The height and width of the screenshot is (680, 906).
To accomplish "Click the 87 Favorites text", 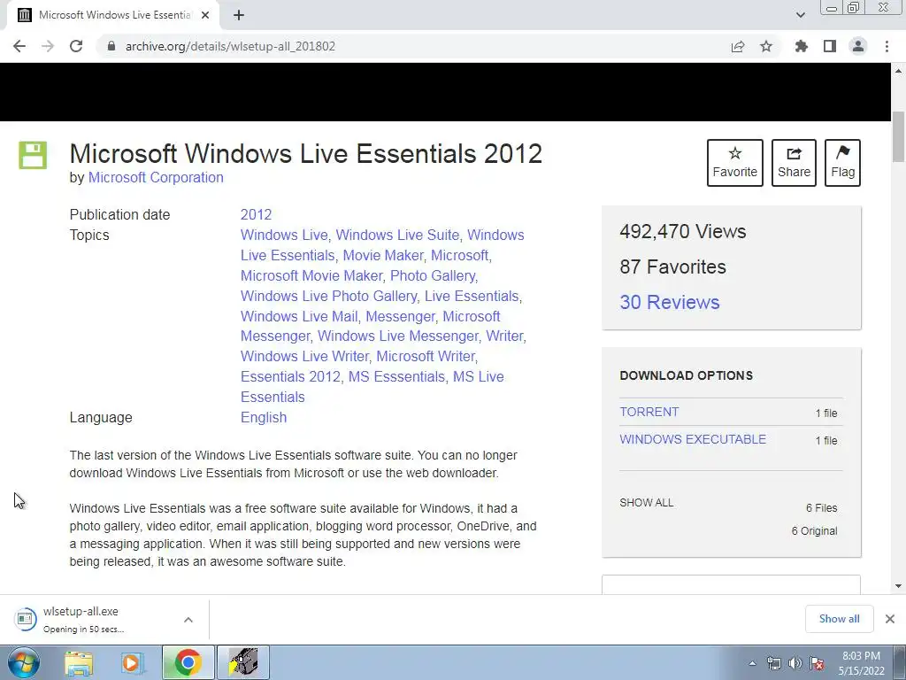I will [672, 267].
